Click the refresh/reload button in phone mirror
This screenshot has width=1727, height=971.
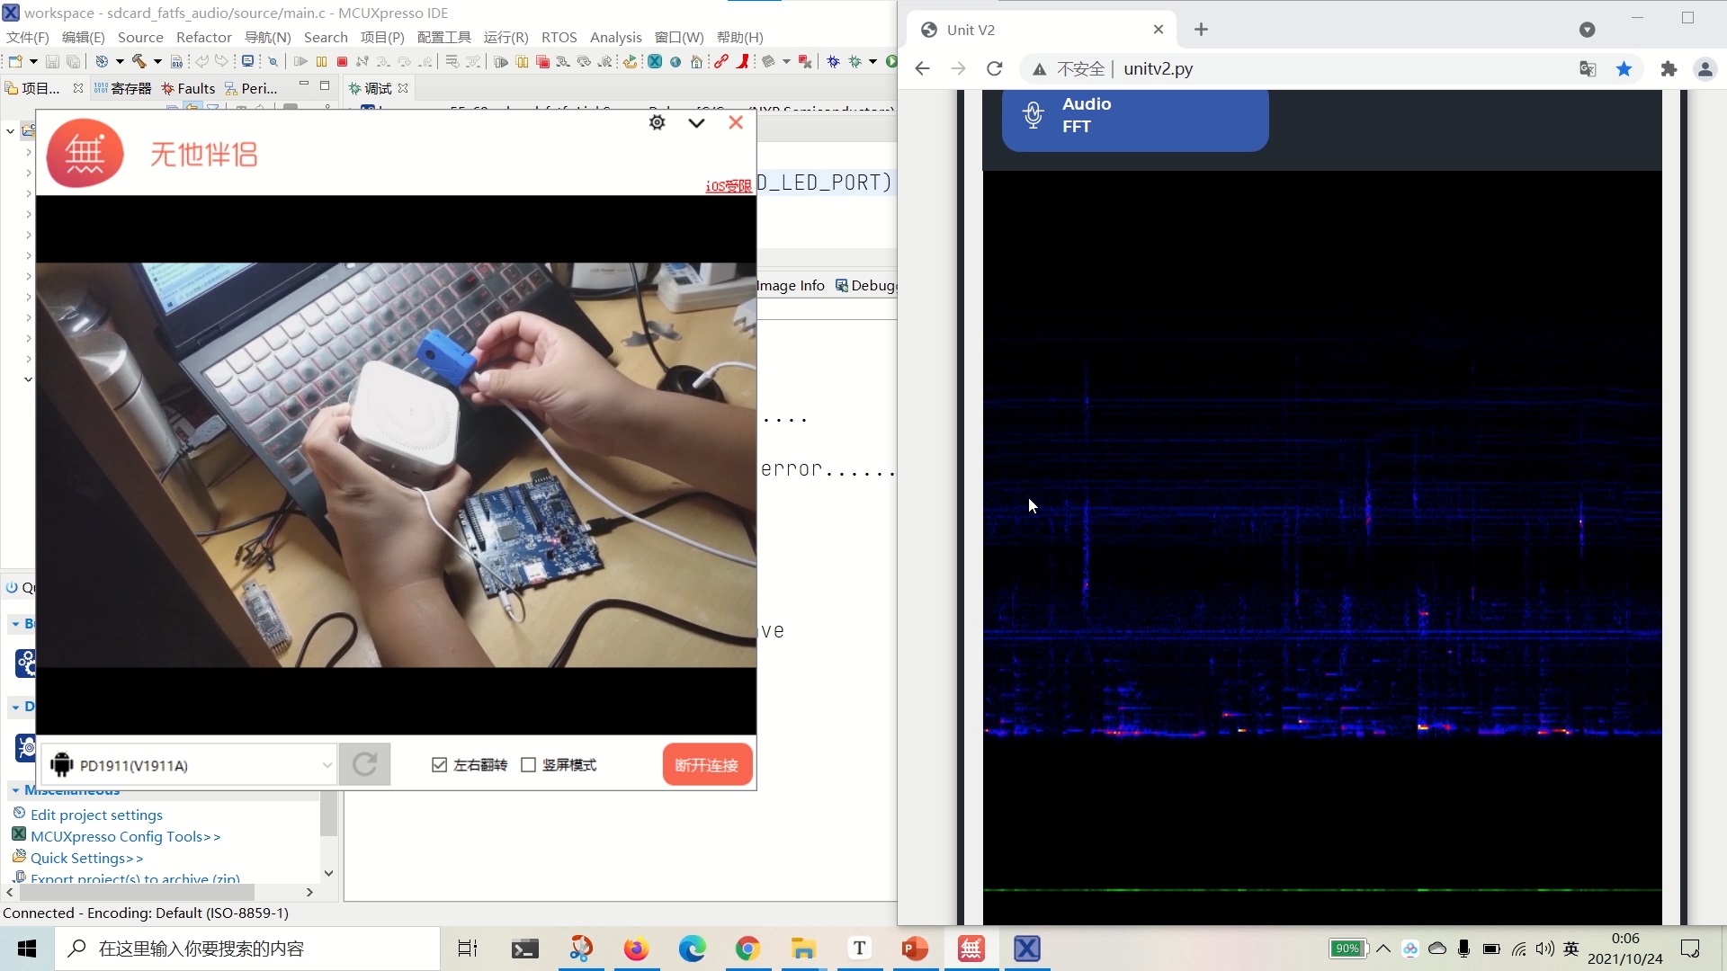[364, 763]
